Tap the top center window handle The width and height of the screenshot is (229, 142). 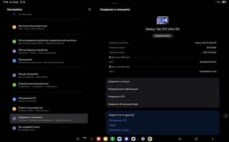point(114,3)
